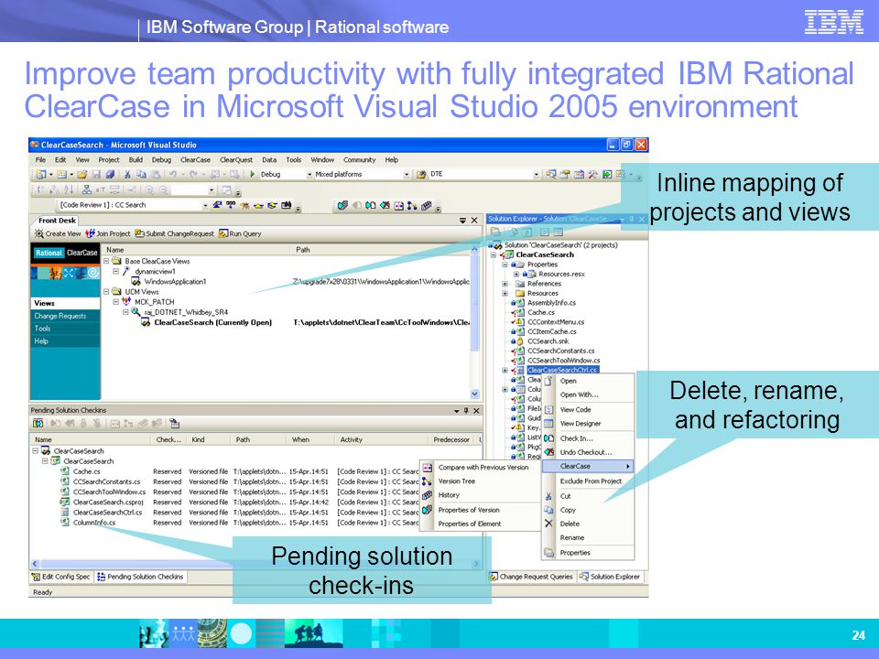
Task: Open the ClearCase menu in menu bar
Action: click(x=195, y=159)
